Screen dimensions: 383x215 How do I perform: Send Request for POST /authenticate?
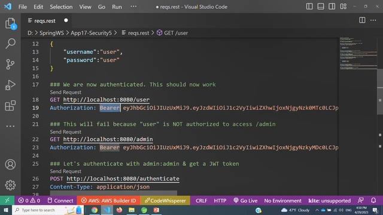click(65, 171)
